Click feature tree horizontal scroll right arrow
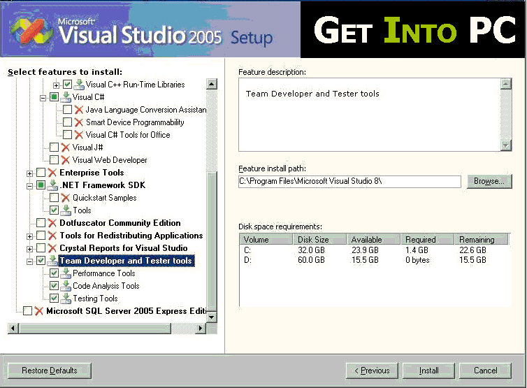The image size is (527, 388). tap(201, 328)
